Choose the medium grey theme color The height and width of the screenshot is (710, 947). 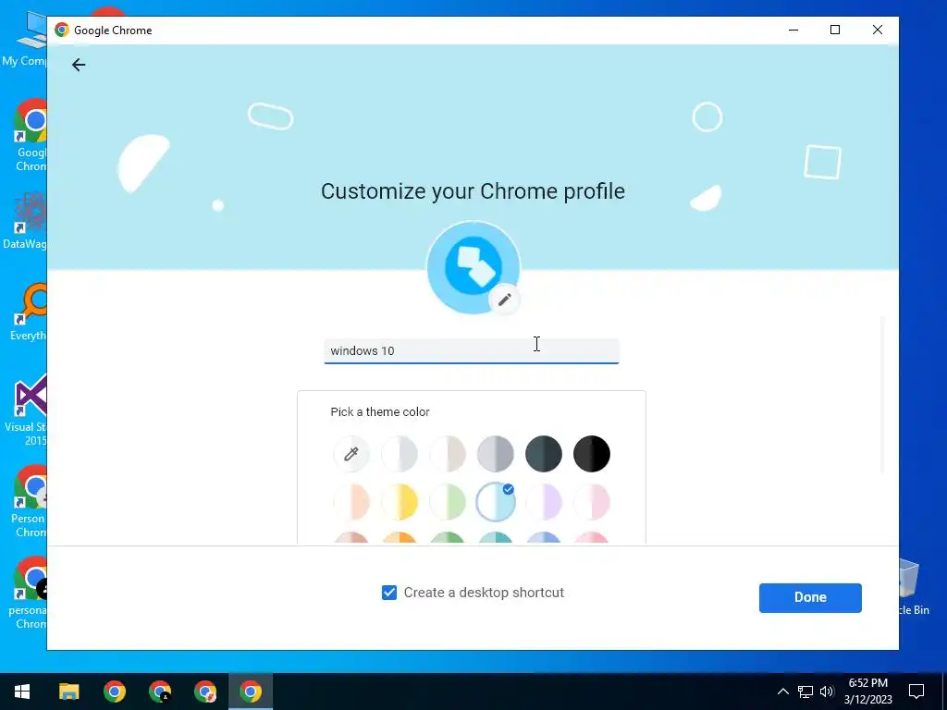click(496, 453)
